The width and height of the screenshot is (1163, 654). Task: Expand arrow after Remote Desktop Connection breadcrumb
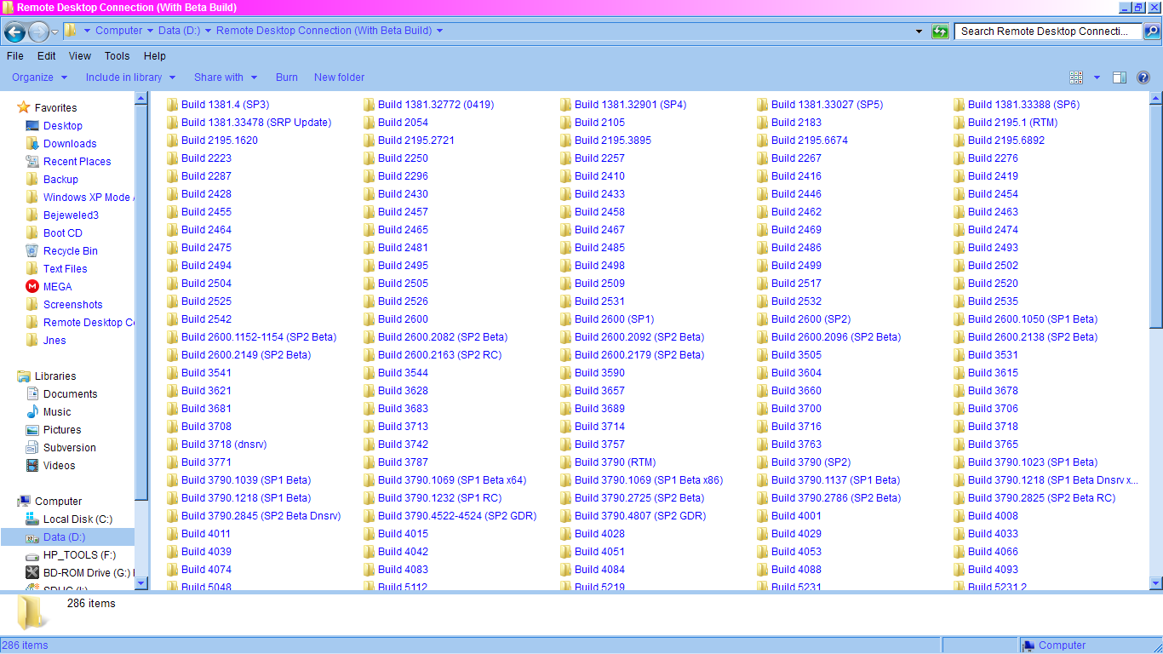click(440, 31)
